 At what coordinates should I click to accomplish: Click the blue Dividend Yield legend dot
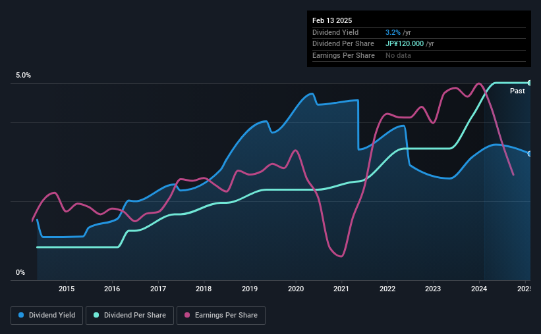pyautogui.click(x=21, y=315)
